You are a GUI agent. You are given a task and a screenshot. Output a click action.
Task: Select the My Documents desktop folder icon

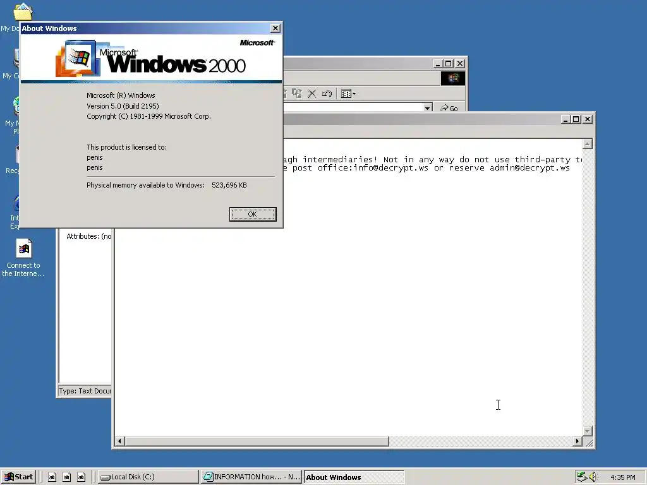point(23,11)
